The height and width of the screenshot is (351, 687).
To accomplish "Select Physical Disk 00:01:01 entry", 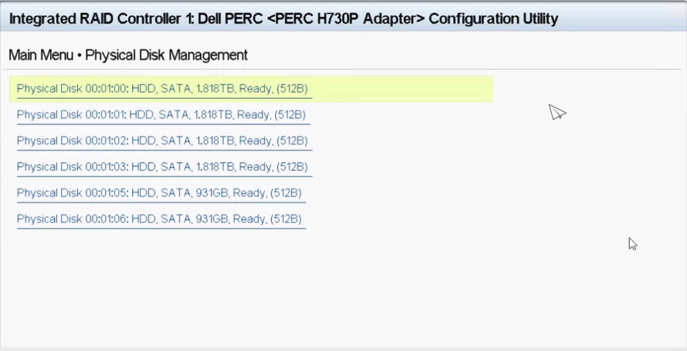I will click(161, 115).
